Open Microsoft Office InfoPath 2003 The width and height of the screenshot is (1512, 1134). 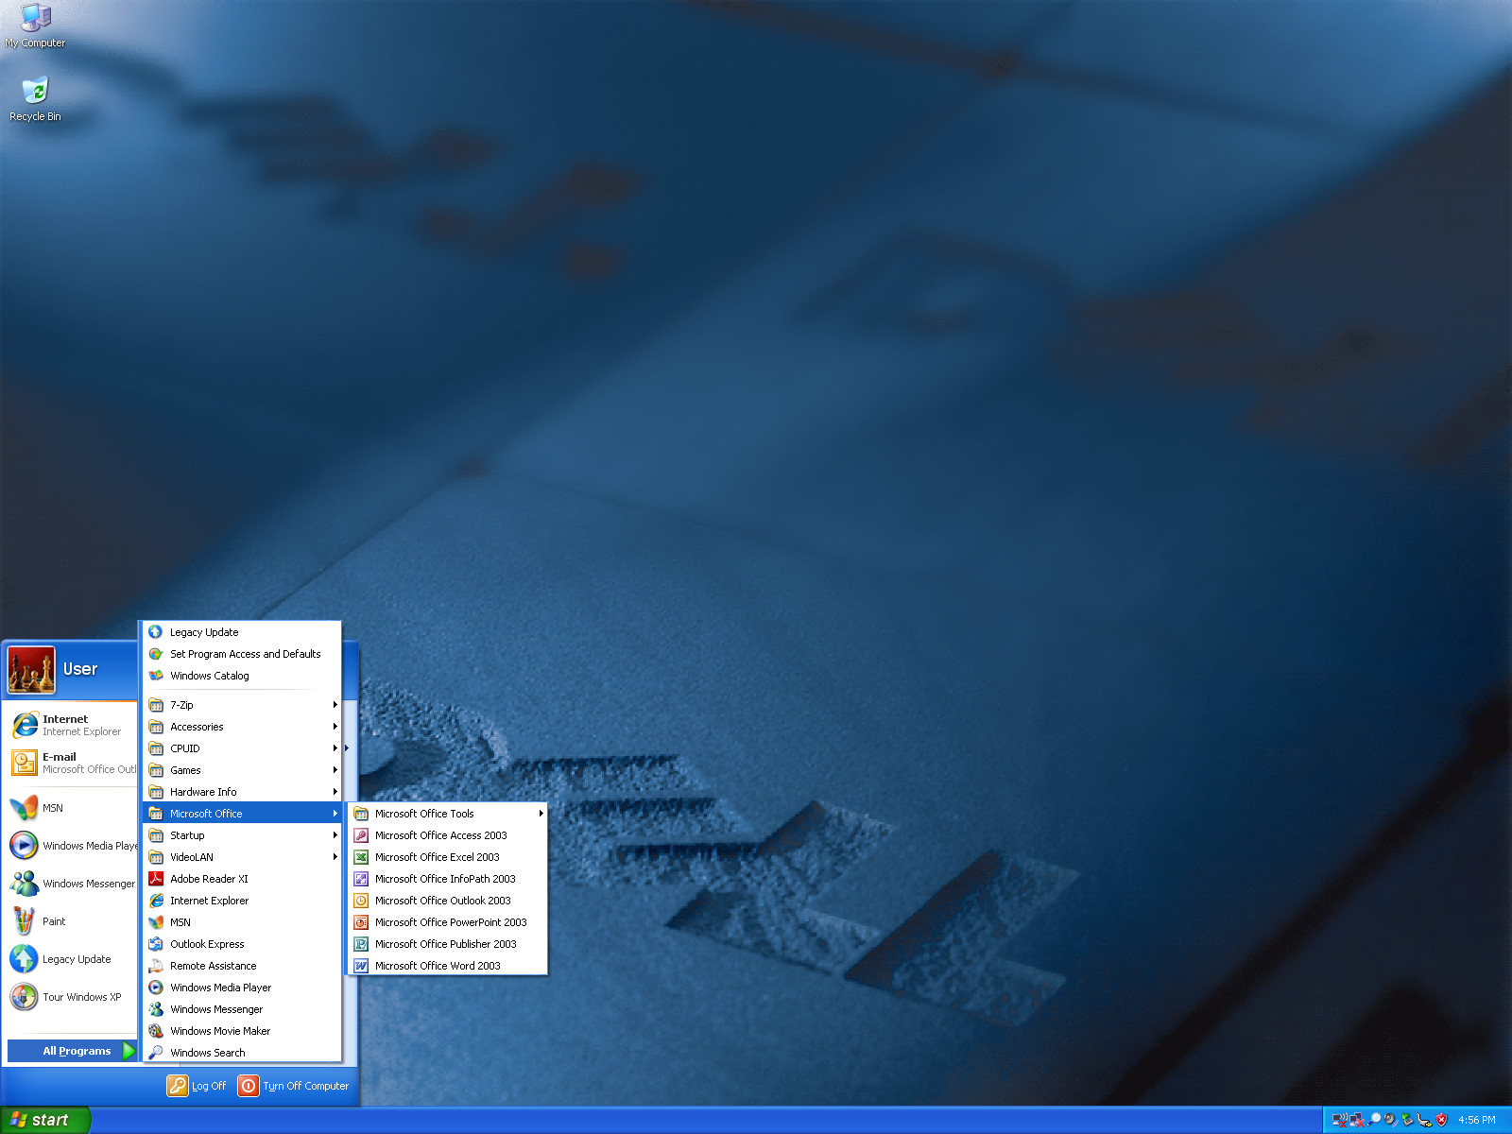pos(448,879)
